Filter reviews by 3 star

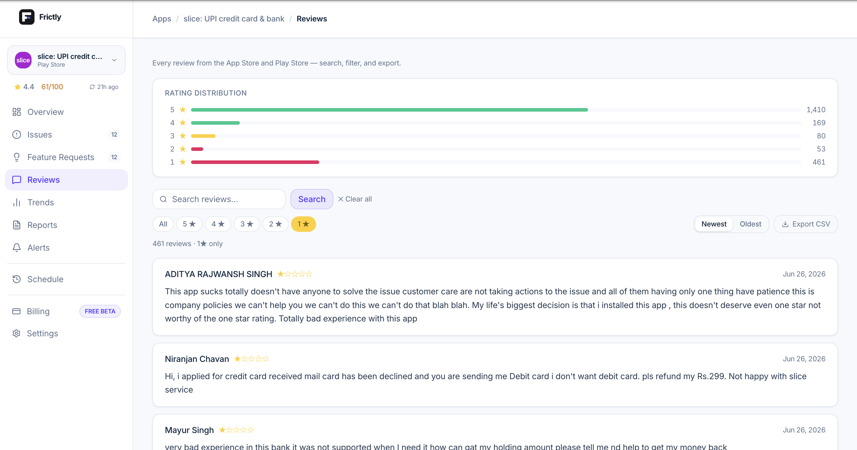click(x=247, y=224)
